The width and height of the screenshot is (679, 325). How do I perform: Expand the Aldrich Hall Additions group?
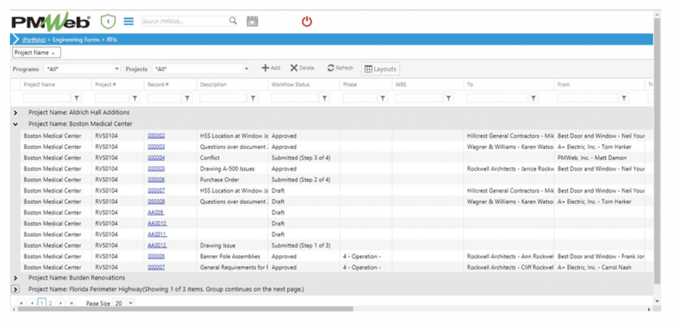[x=16, y=113]
